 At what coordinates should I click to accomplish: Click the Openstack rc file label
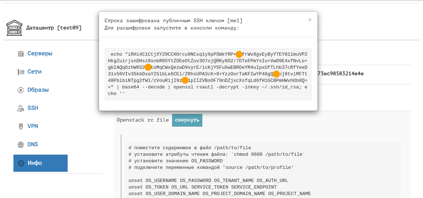(142, 120)
